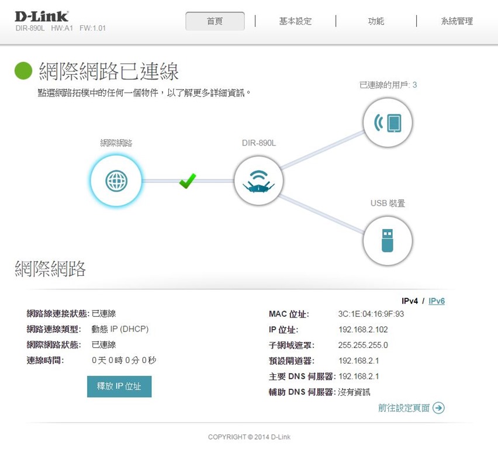Screen dimensions: 498x449
Task: Select the IPv4 view label
Action: coord(410,301)
